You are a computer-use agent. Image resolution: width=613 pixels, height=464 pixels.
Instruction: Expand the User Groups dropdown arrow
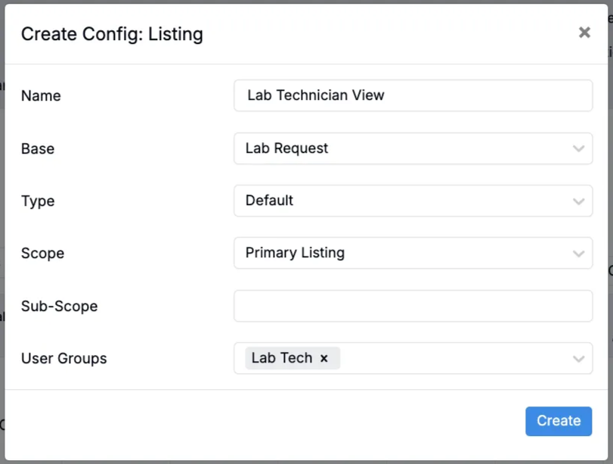(x=578, y=359)
